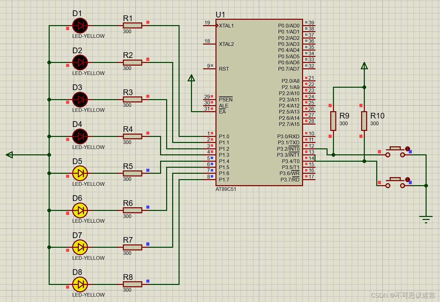440x302 pixels.
Task: Click the P3.7/RD pin label
Action: click(290, 179)
